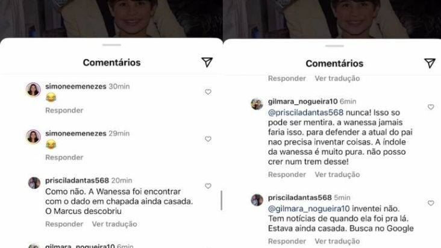Click the left comments panel scrollbar
The width and height of the screenshot is (441, 248).
pyautogui.click(x=221, y=200)
